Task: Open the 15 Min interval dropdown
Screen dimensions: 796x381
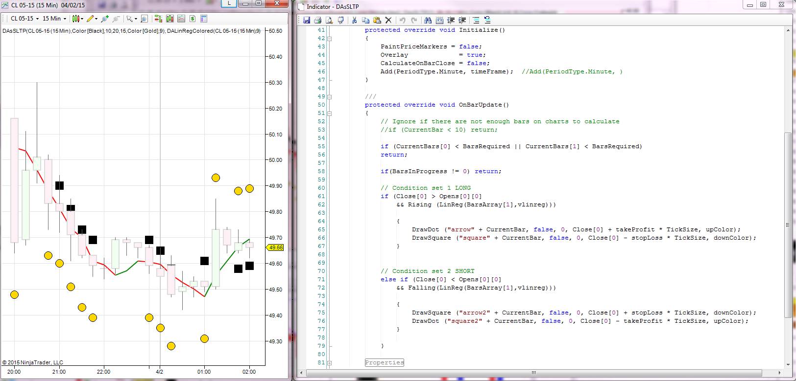Action: click(54, 19)
